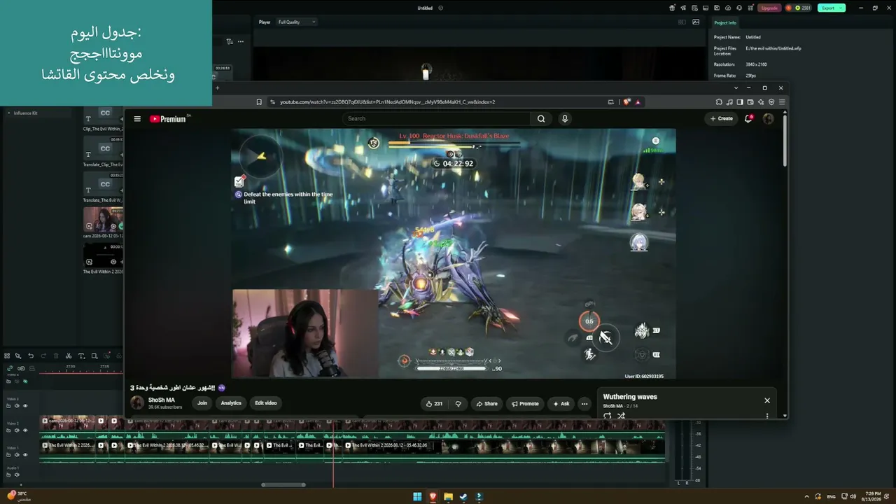Click the YouTube search magnifier button
Screen dimensions: 896x504
541,119
